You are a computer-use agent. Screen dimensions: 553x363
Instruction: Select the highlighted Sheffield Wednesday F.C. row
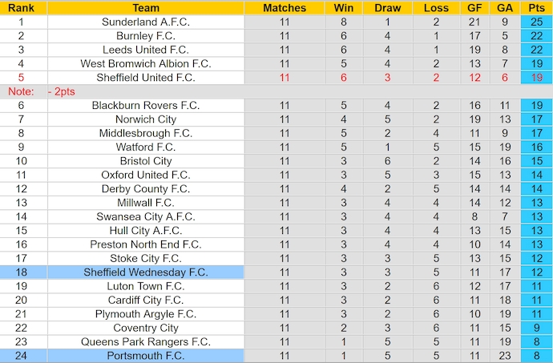[x=146, y=272]
